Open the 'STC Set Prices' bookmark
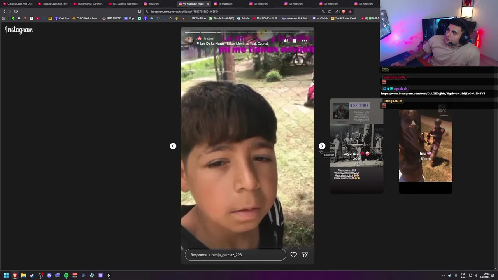Image resolution: width=498 pixels, height=280 pixels. (x=197, y=18)
